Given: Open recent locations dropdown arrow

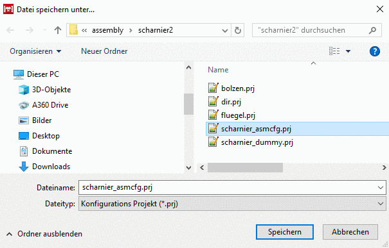Looking at the screenshot, I should pyautogui.click(x=44, y=30).
